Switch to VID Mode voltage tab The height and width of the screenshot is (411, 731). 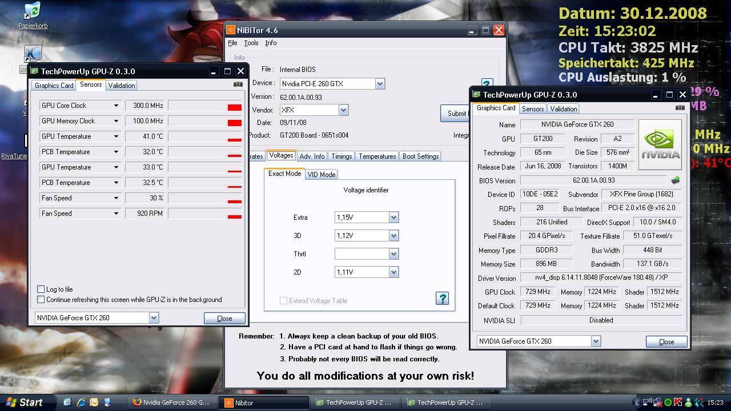pyautogui.click(x=322, y=175)
